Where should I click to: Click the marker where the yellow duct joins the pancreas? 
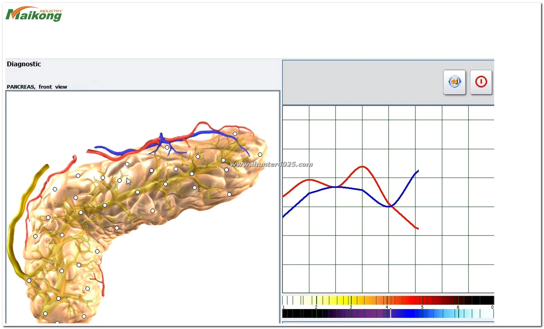click(x=29, y=280)
